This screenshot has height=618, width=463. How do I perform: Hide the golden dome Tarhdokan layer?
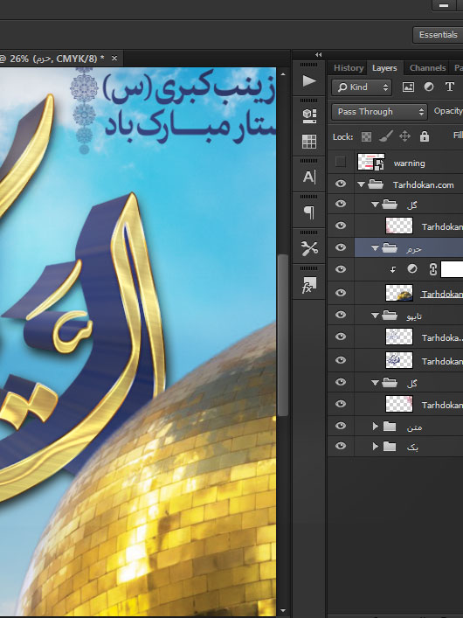coord(341,293)
